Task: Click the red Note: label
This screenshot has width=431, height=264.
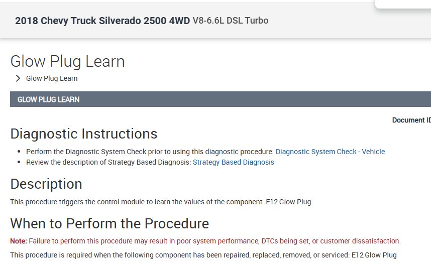Action: click(x=19, y=241)
